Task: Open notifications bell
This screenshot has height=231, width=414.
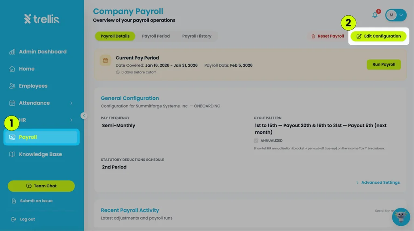Action: pos(375,15)
